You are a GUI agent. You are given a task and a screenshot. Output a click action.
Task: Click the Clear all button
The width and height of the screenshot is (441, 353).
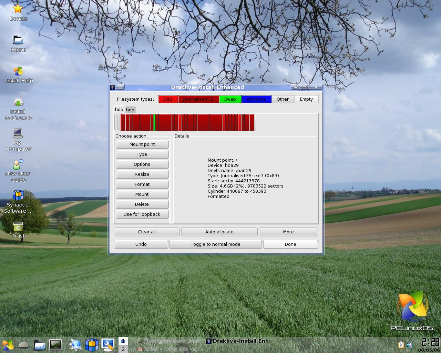click(x=147, y=232)
